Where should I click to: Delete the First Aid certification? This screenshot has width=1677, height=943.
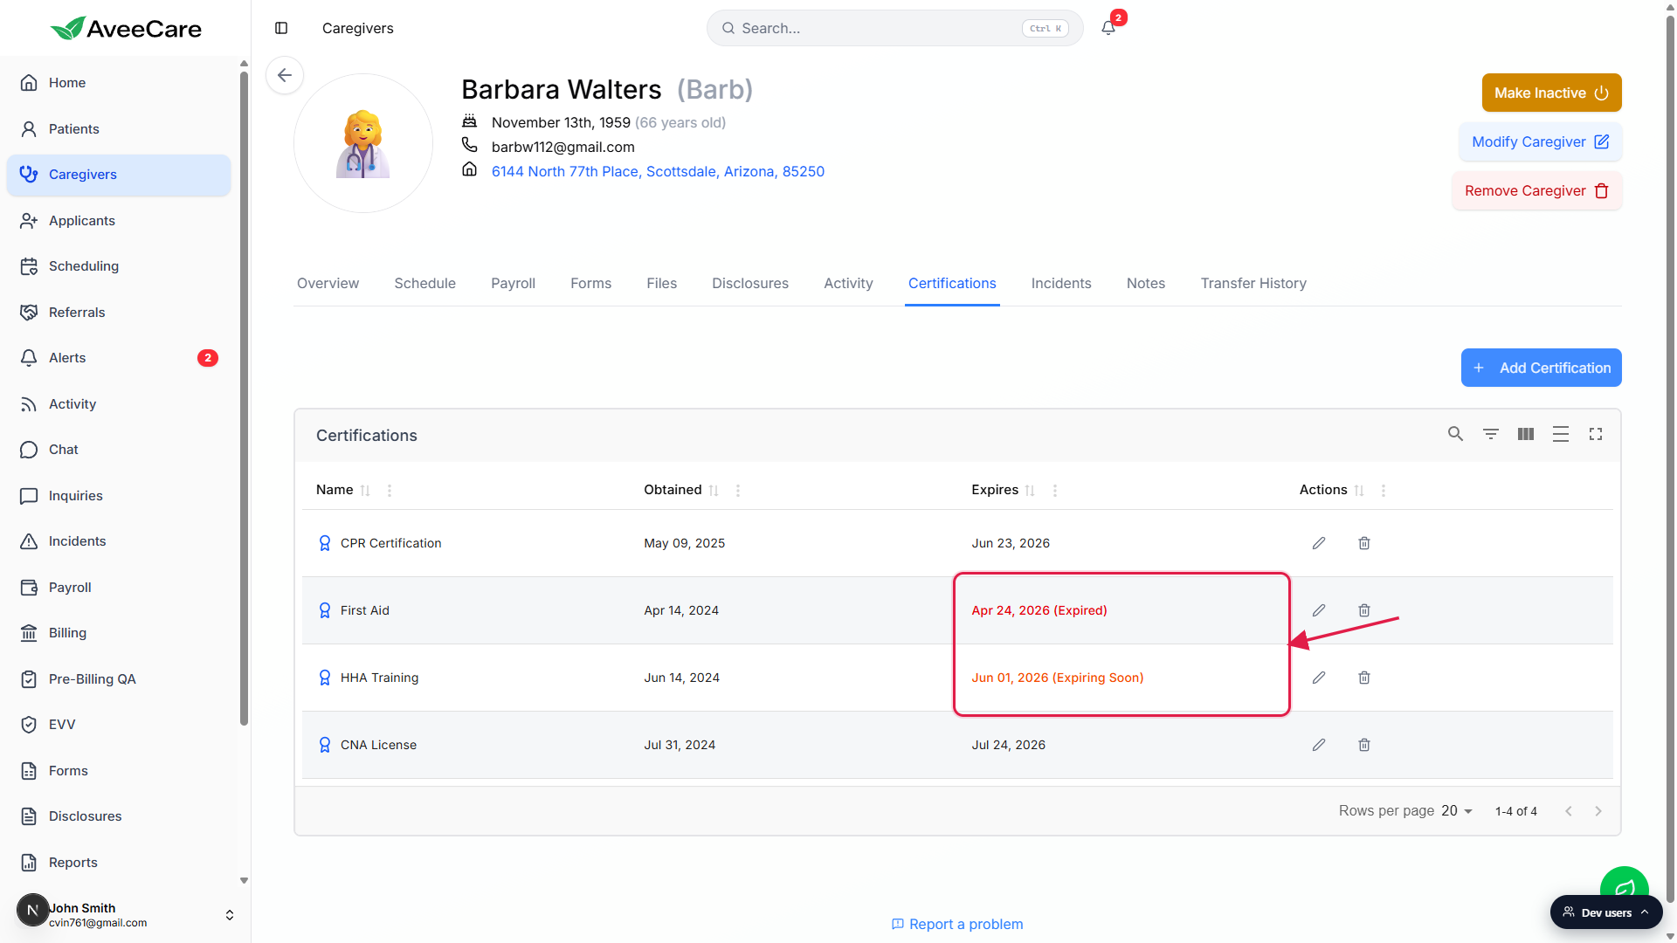pyautogui.click(x=1364, y=610)
